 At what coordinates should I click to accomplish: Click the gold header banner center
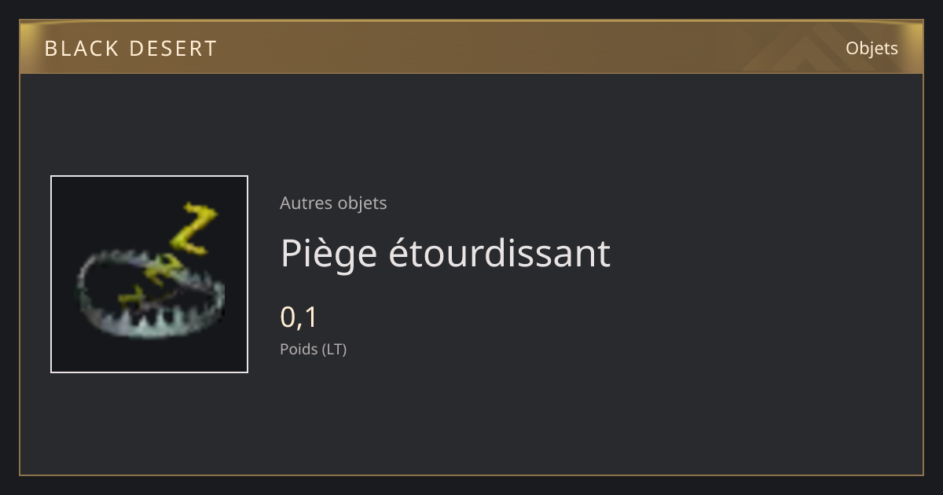tap(472, 48)
